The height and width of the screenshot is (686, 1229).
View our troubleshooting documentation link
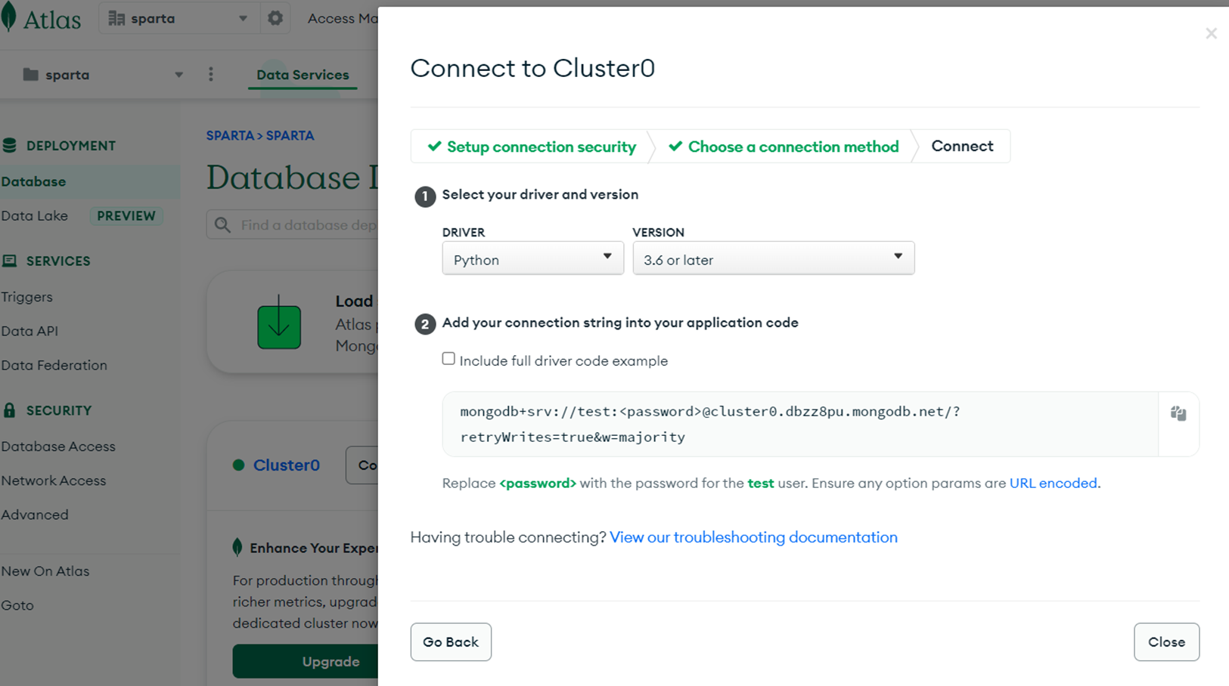pos(753,537)
